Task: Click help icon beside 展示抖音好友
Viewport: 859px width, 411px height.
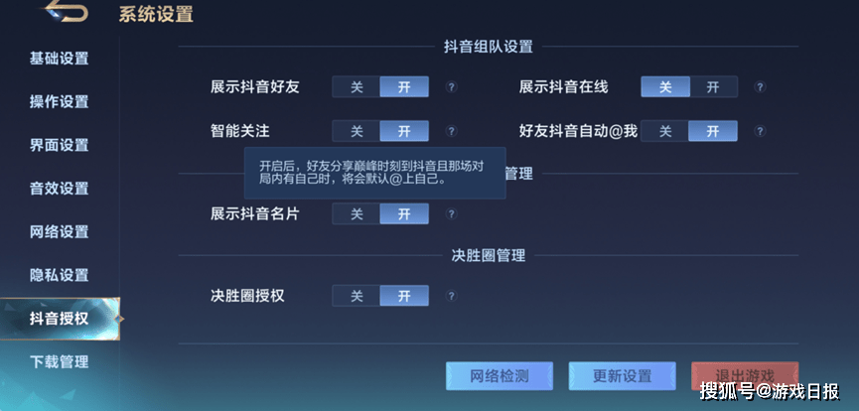Action: pyautogui.click(x=451, y=87)
